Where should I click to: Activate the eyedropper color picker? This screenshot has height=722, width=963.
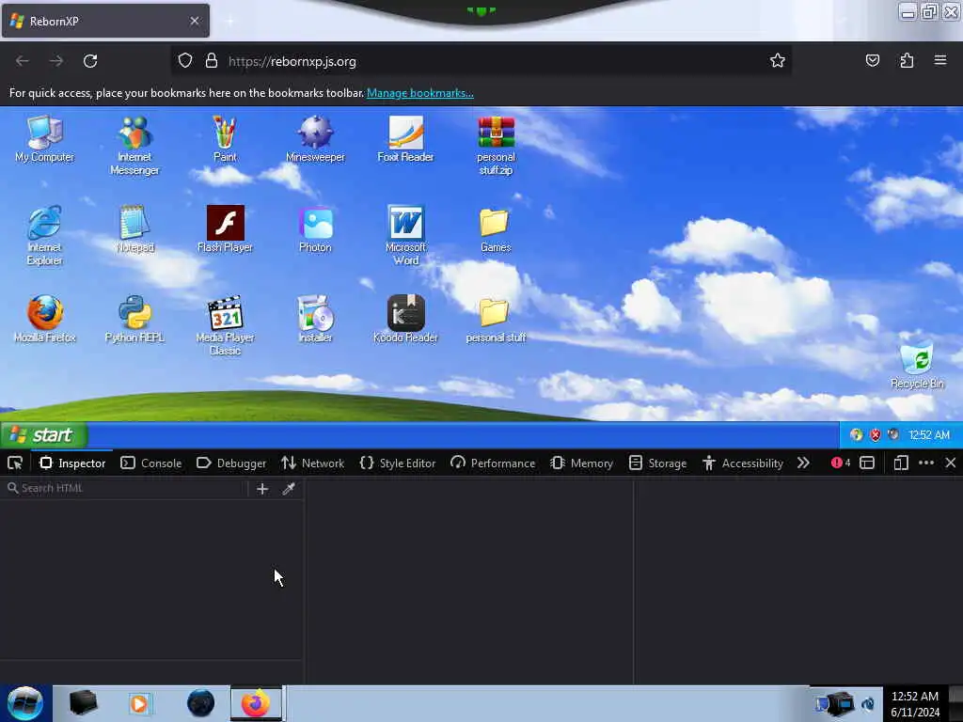[289, 489]
